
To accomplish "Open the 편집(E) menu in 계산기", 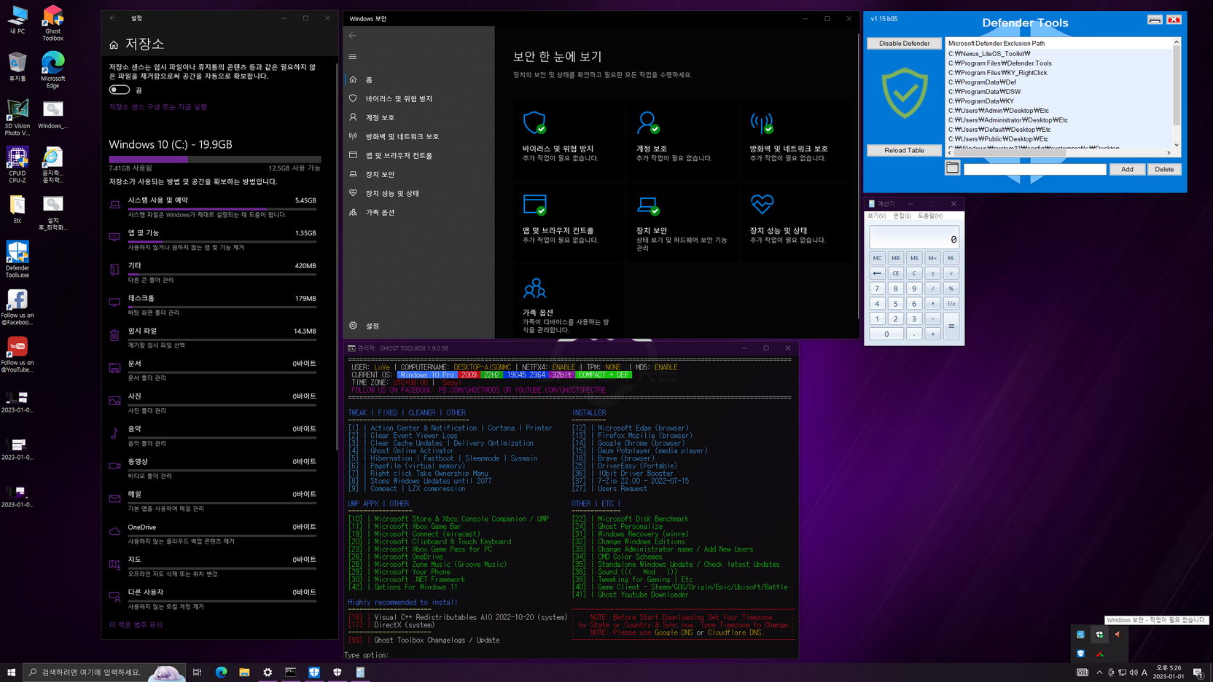I will click(x=902, y=216).
